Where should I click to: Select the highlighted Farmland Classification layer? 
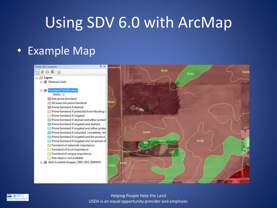tap(63, 90)
